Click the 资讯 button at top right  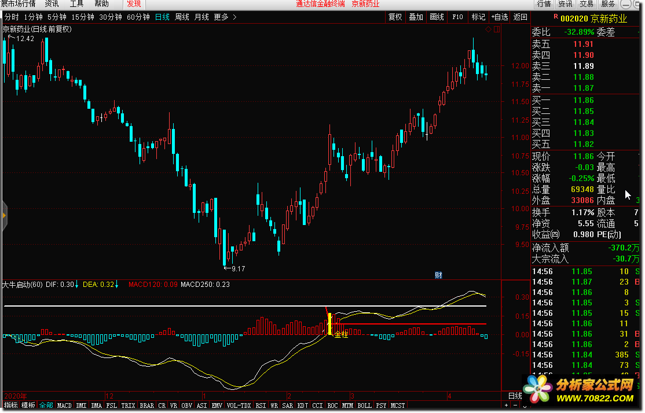(x=565, y=4)
